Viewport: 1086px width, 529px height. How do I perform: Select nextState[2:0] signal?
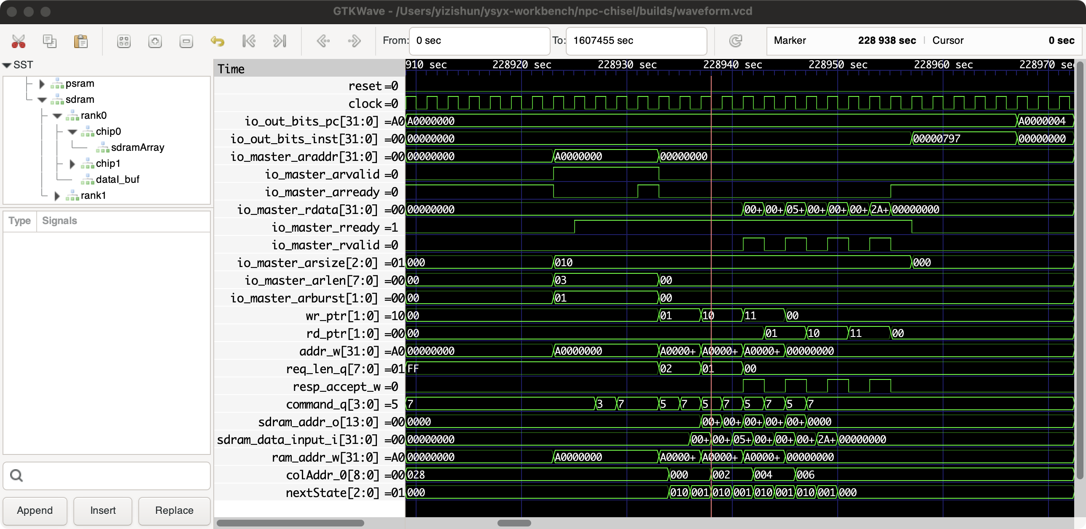309,493
